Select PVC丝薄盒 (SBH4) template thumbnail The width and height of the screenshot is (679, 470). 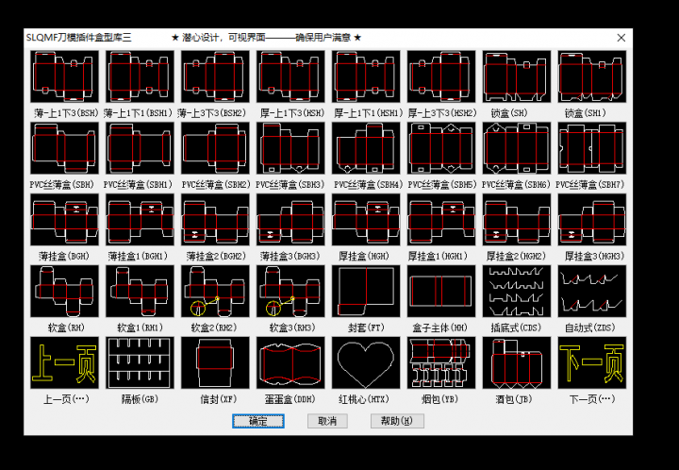(366, 148)
